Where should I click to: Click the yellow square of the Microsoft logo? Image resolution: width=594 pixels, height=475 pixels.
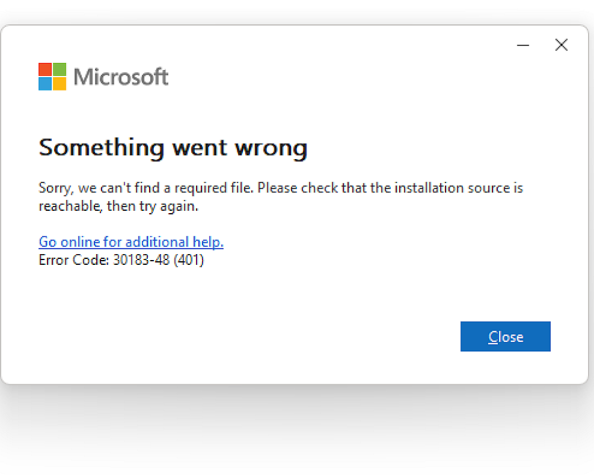59,84
